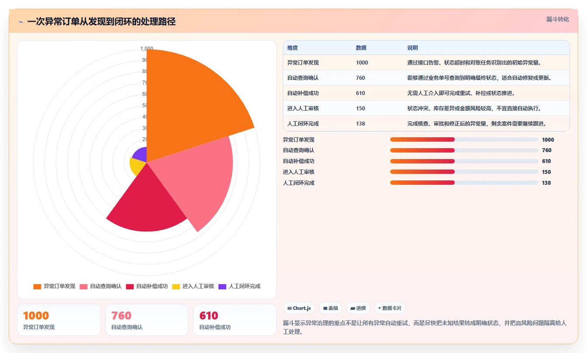Click the 610 value beside the progress bar
Viewport: 587px width, 353px height.
546,161
